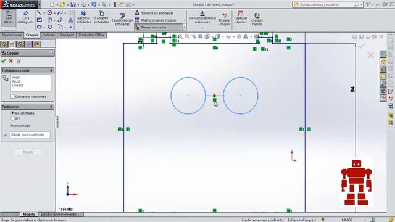This screenshot has height=222, width=395.
Task: Click Recortar entidades trim tool
Action: point(83,17)
